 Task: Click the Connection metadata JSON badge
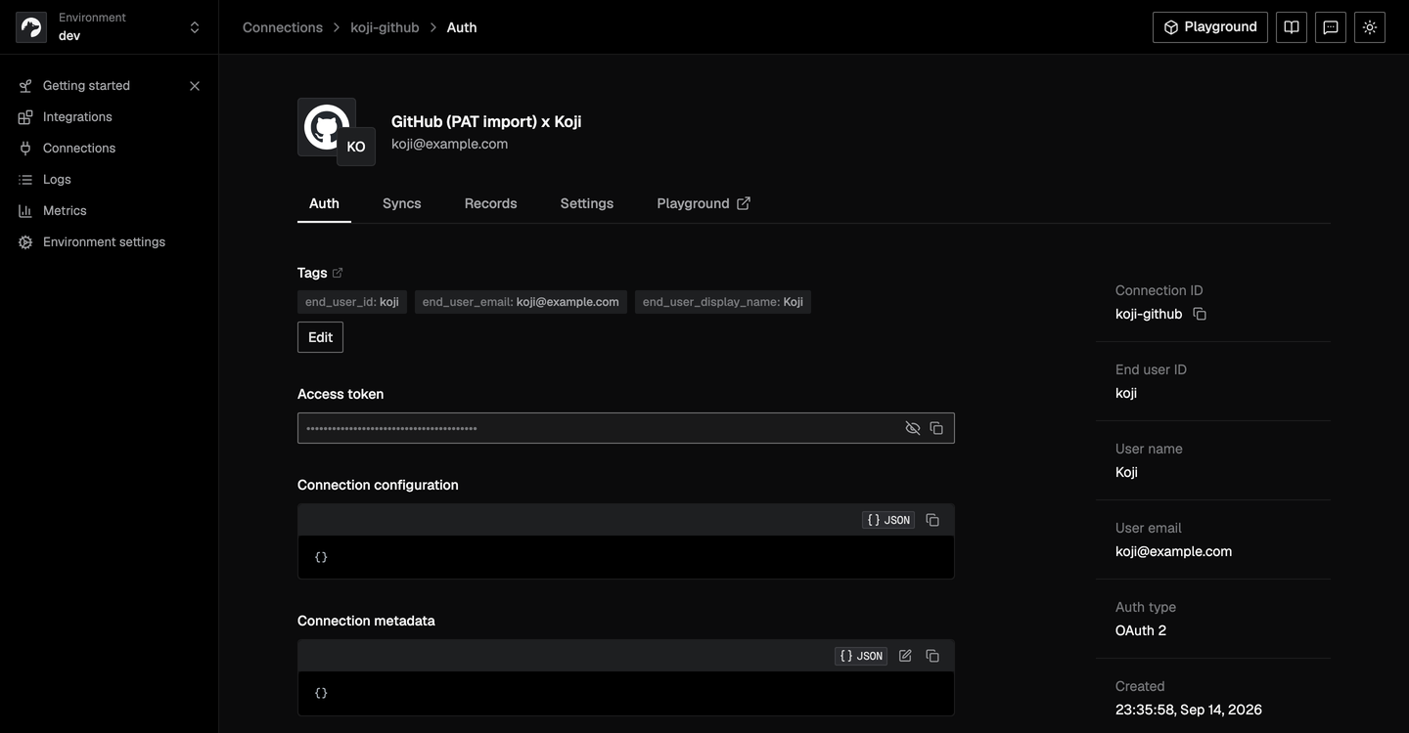coord(861,656)
